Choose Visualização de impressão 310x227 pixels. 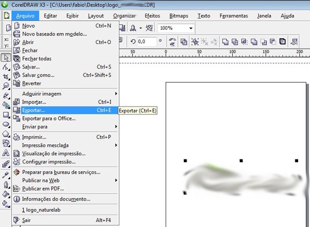[65, 154]
